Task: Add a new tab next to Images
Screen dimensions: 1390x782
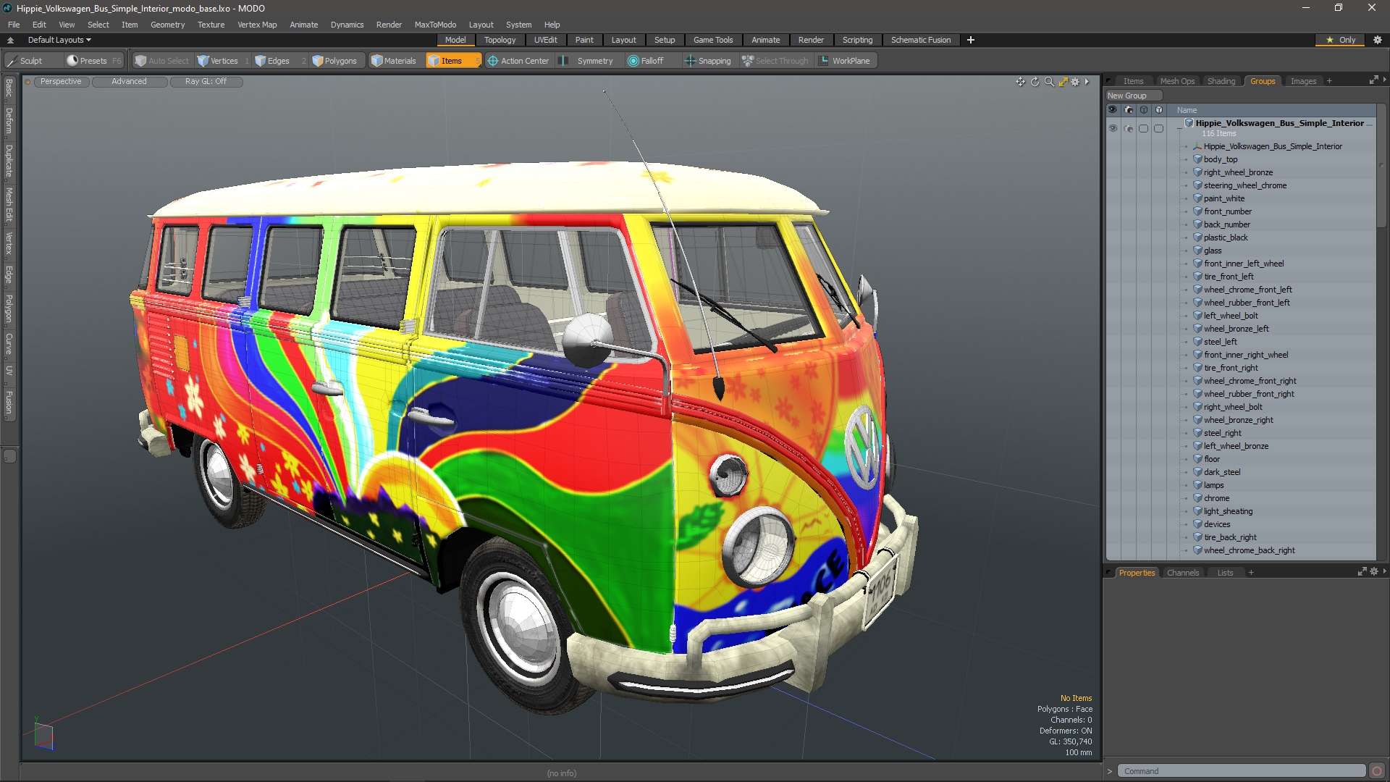Action: tap(1329, 81)
